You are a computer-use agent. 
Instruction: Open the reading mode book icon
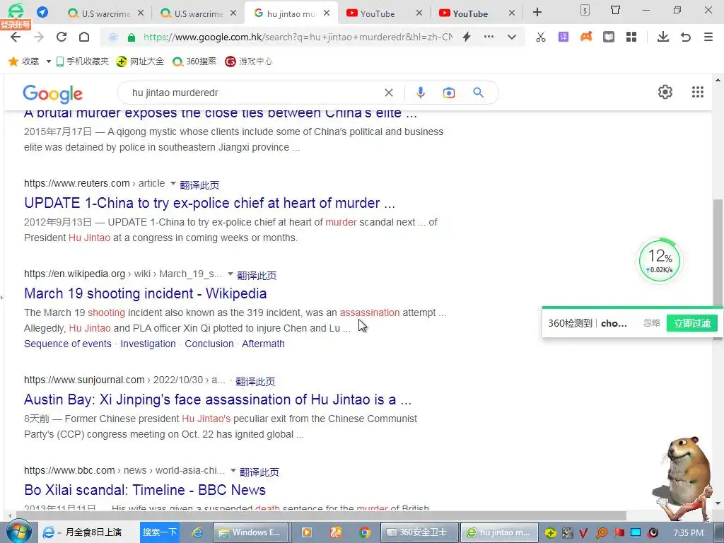click(609, 37)
